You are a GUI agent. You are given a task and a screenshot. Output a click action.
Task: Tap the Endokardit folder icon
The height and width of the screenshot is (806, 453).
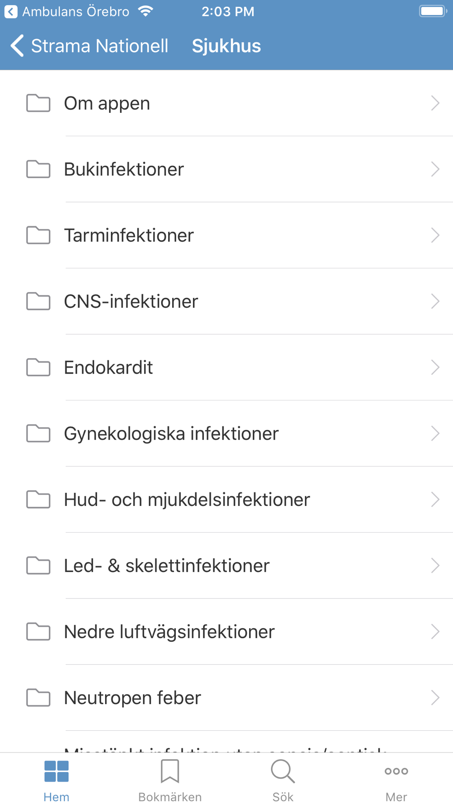click(x=39, y=367)
